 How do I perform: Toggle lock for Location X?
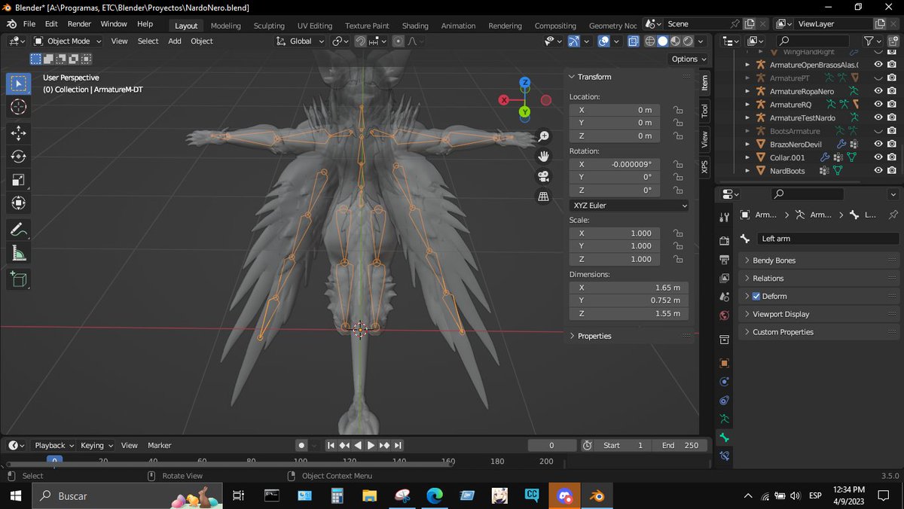[678, 110]
